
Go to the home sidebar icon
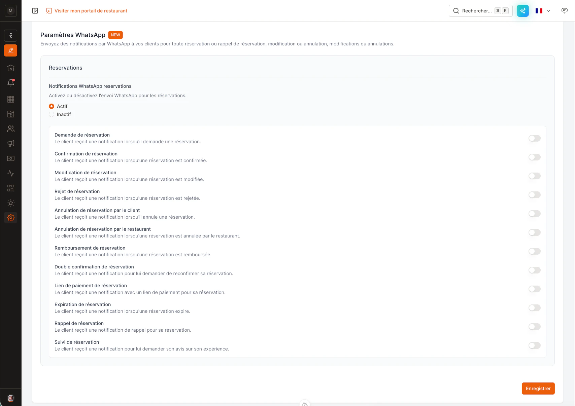tap(11, 68)
